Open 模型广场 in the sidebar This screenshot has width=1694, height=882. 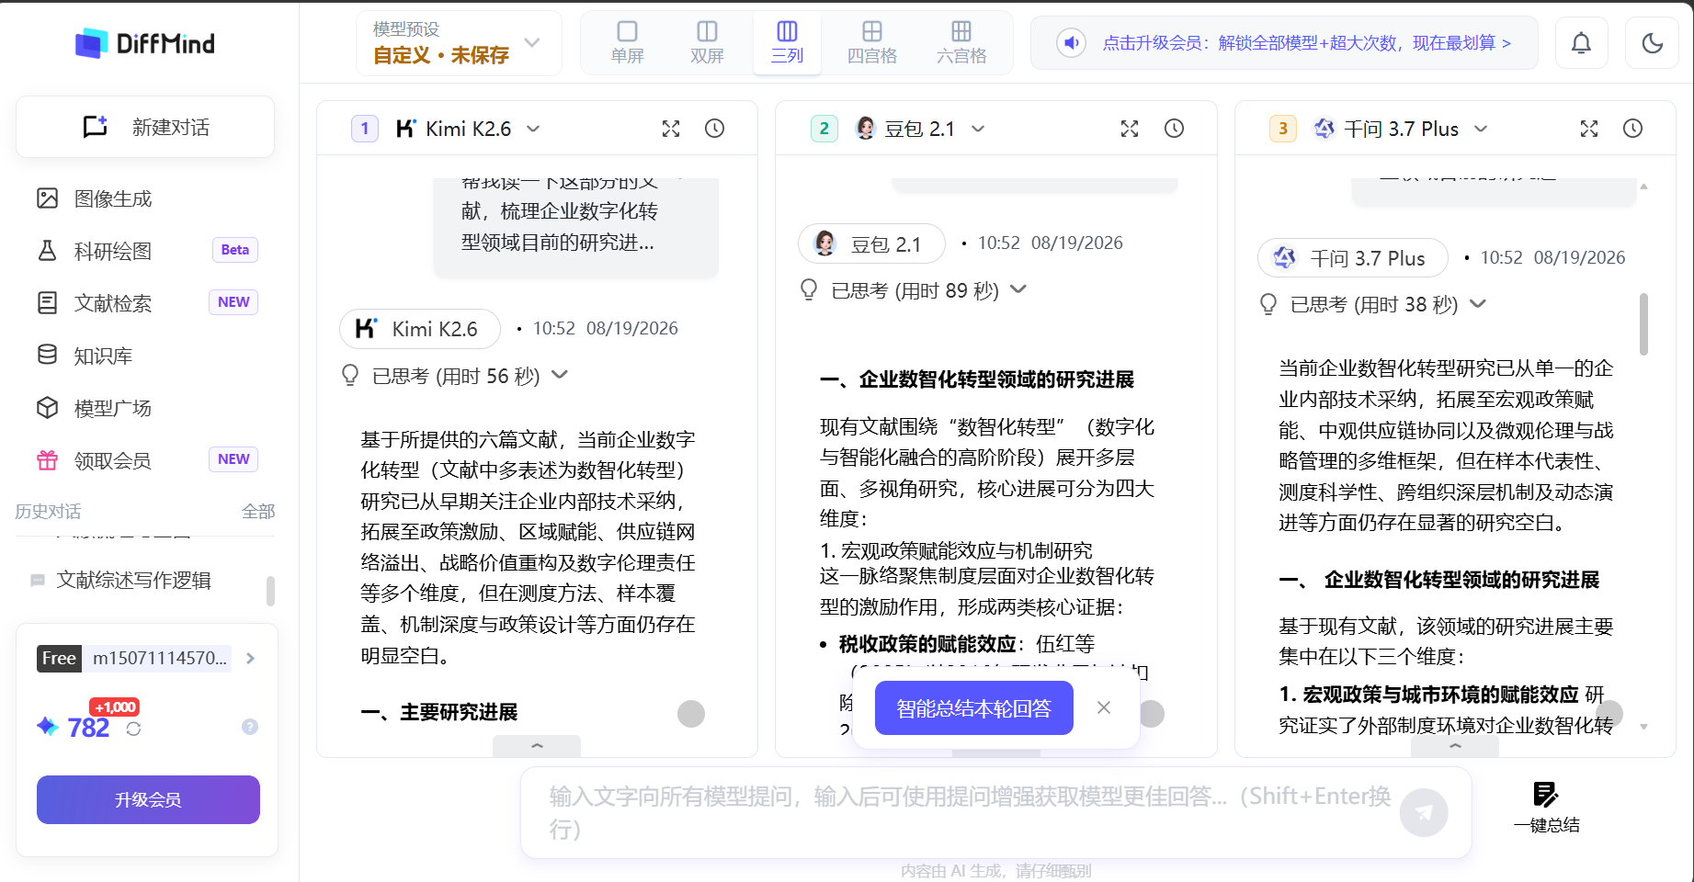click(113, 408)
